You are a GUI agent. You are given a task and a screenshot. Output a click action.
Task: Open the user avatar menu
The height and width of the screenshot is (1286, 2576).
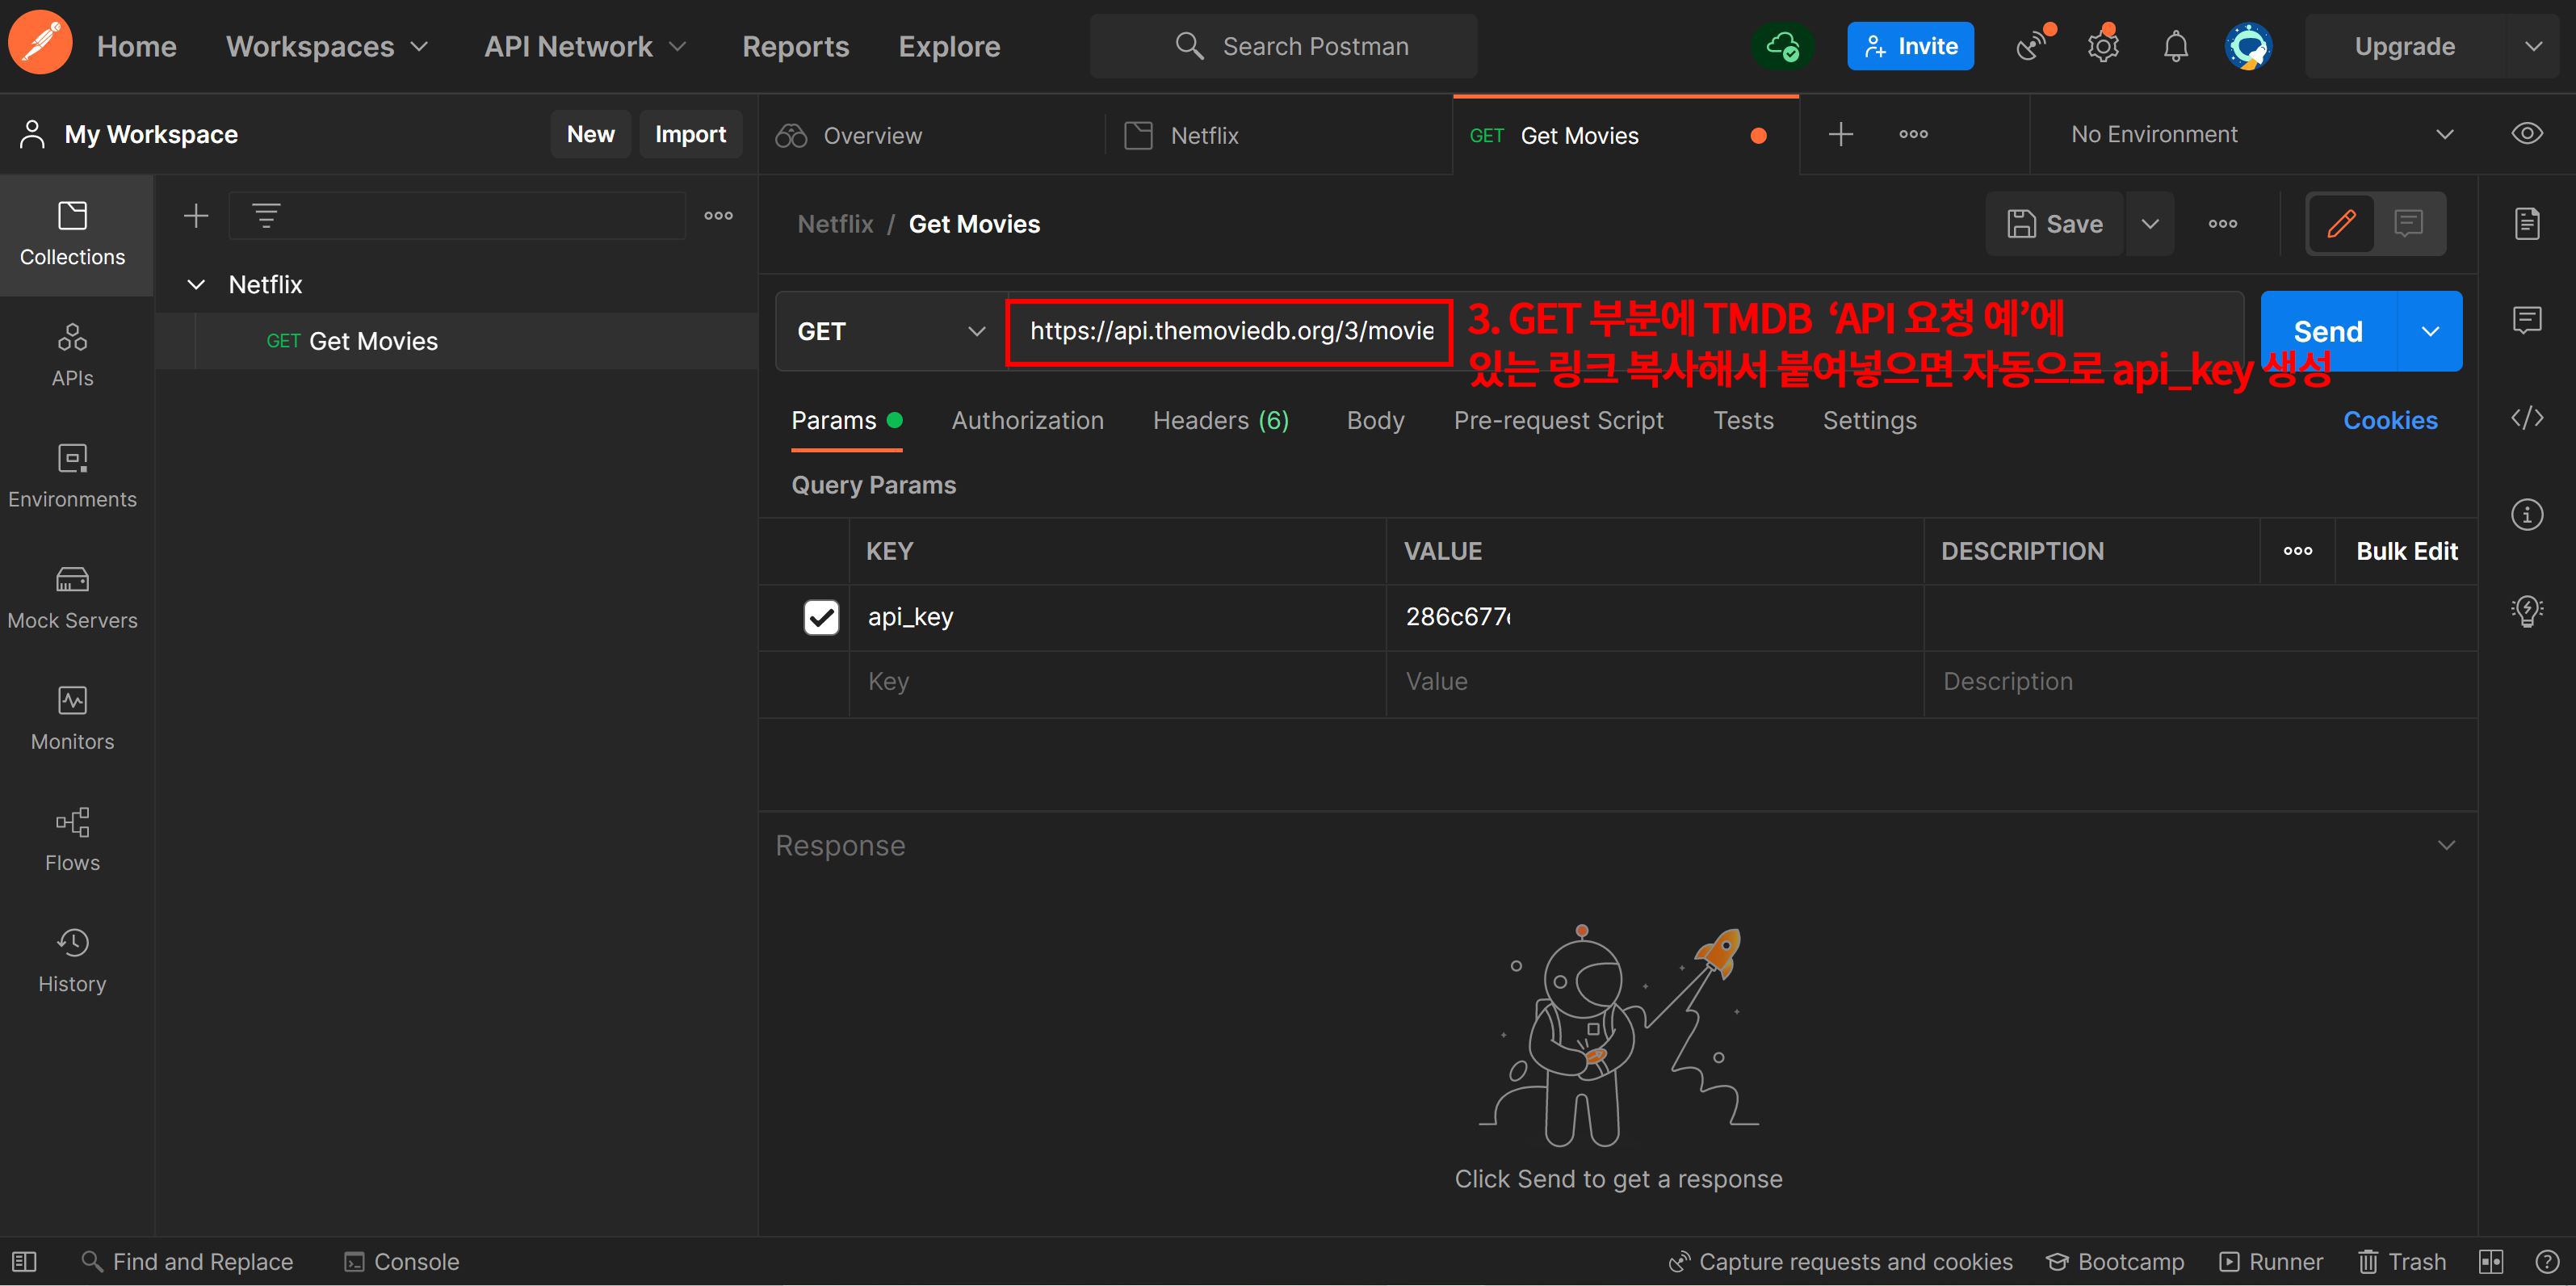pyautogui.click(x=2248, y=46)
